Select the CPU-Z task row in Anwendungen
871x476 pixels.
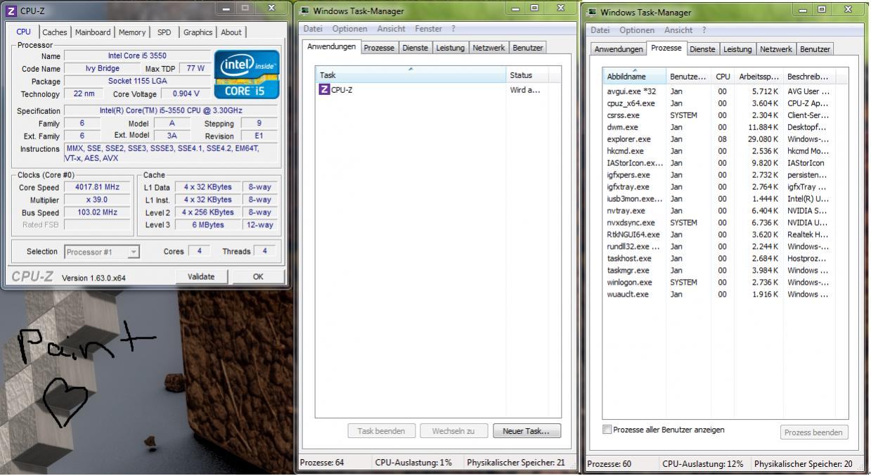click(x=439, y=90)
